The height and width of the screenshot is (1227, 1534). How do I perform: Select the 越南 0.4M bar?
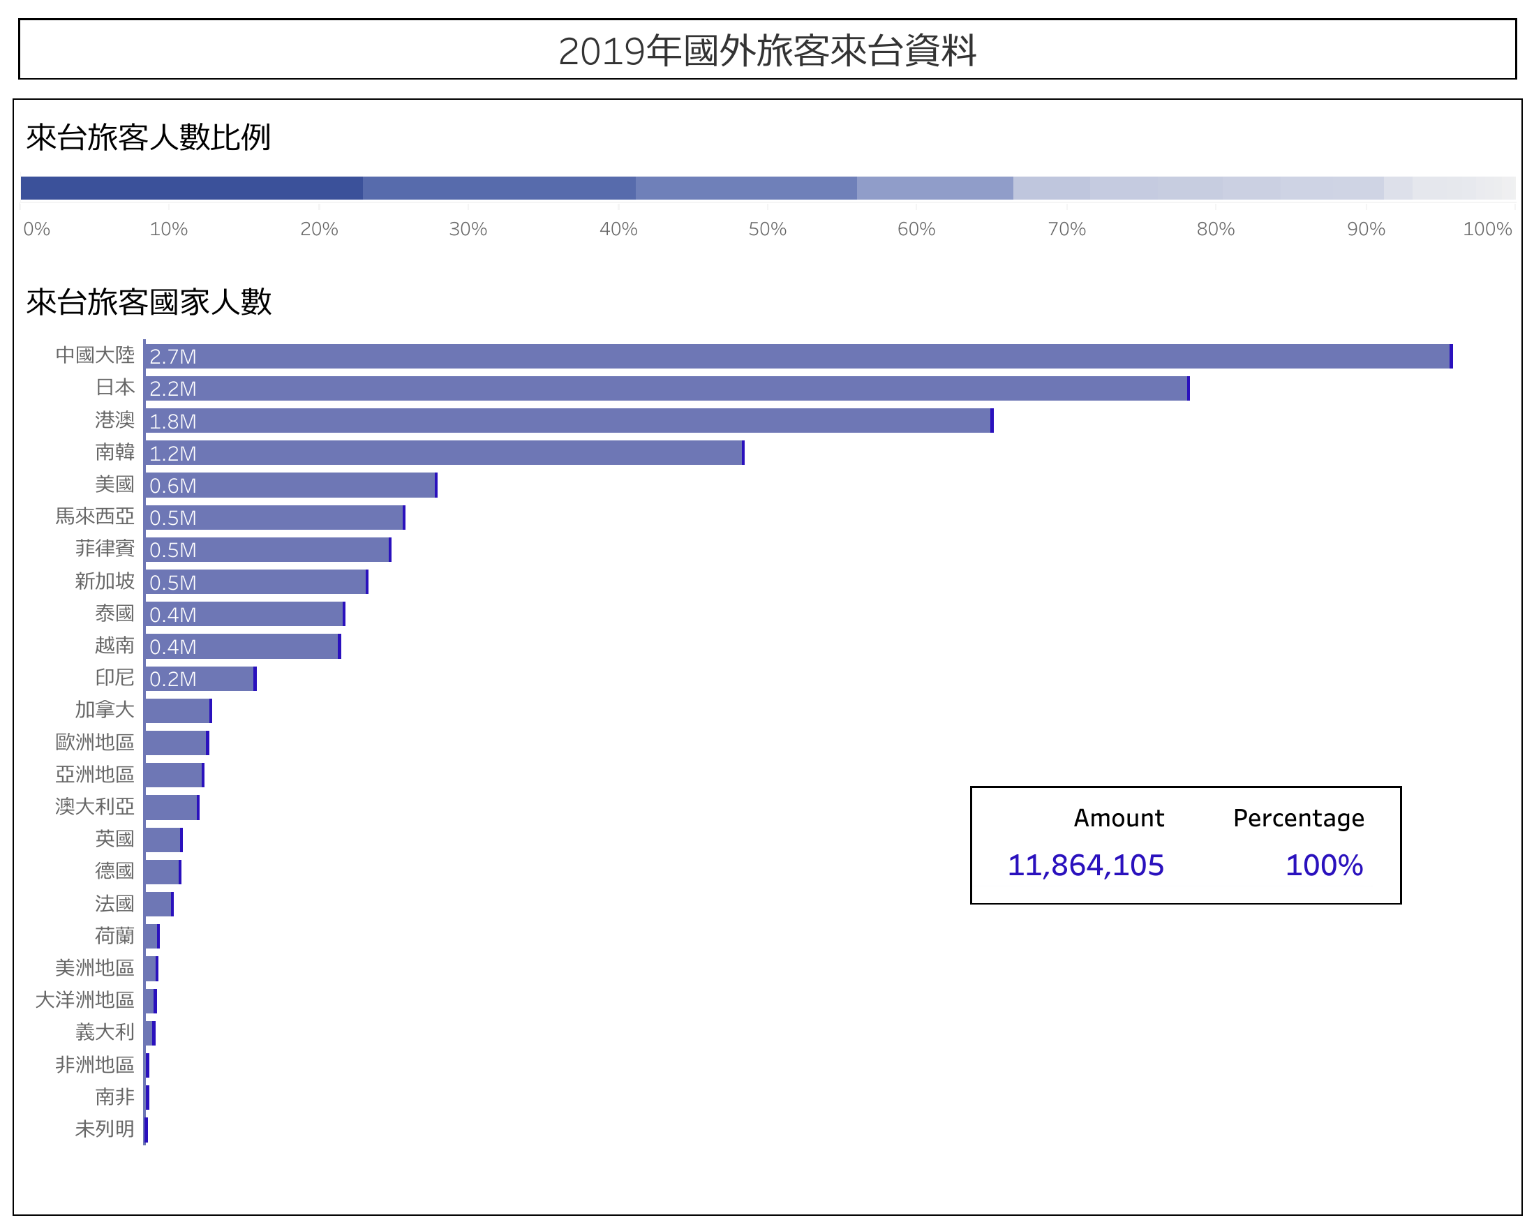[243, 646]
